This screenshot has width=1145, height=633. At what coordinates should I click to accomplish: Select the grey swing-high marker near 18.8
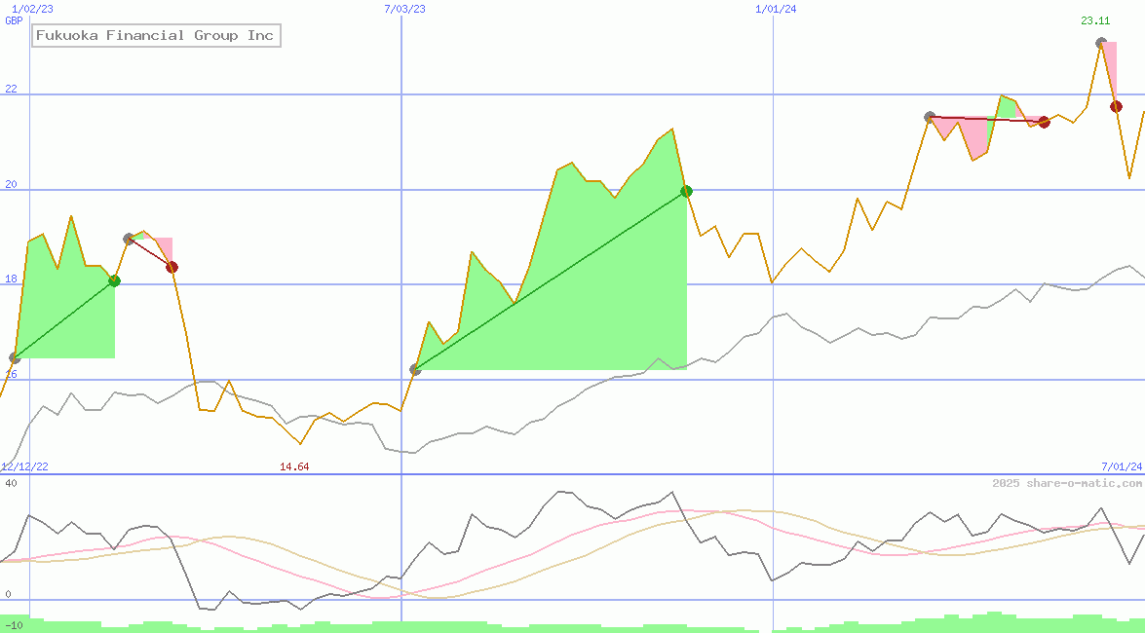(128, 237)
